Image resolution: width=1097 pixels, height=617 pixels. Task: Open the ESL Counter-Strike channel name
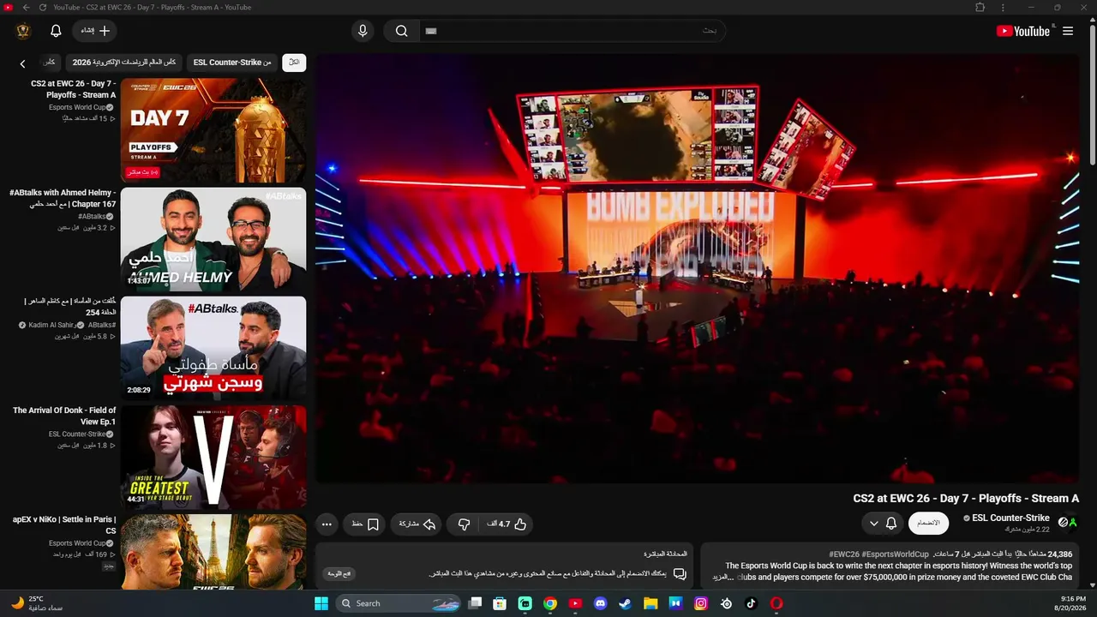coord(1010,518)
